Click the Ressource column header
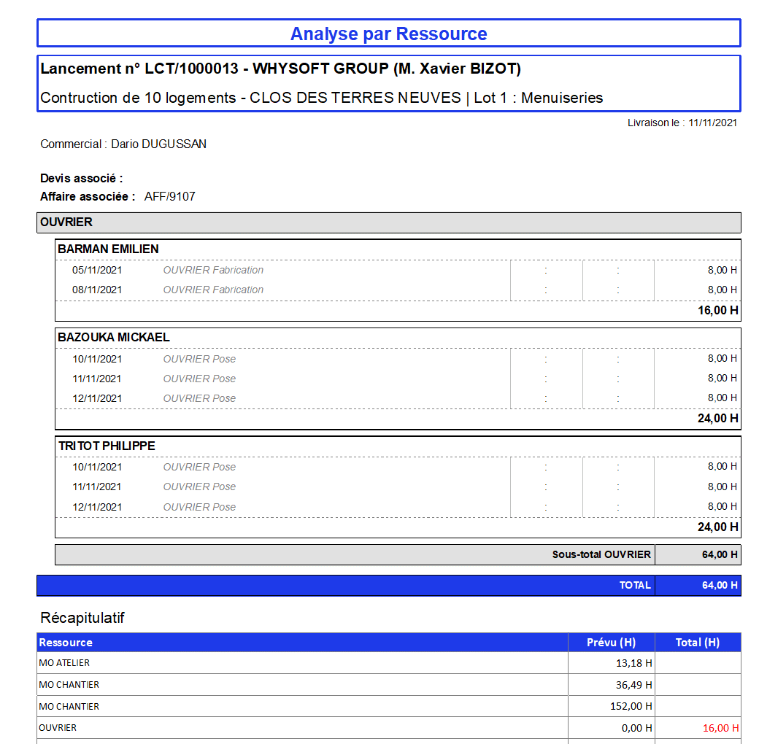The height and width of the screenshot is (744, 759). 66,643
